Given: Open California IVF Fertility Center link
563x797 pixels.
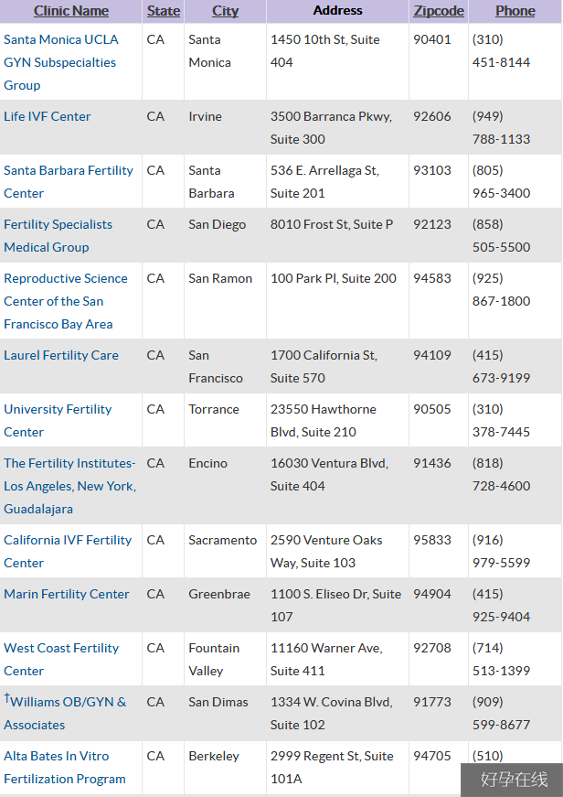Looking at the screenshot, I should pos(68,551).
